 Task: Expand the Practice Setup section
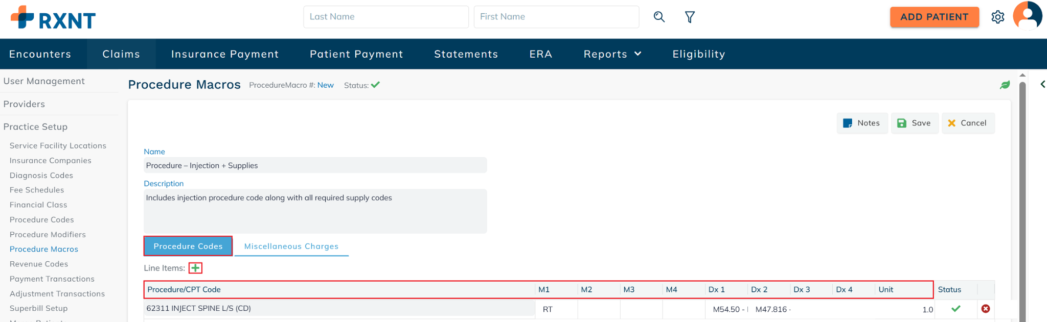[x=35, y=127]
